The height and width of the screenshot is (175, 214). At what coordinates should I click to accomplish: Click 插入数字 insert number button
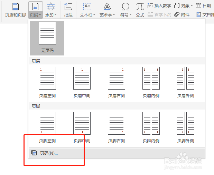159,6
